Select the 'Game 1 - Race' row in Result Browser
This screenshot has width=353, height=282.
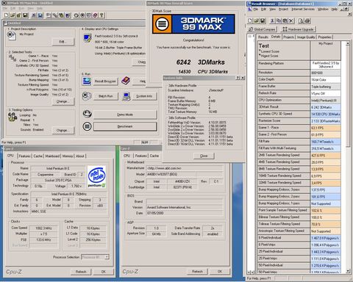(x=299, y=128)
